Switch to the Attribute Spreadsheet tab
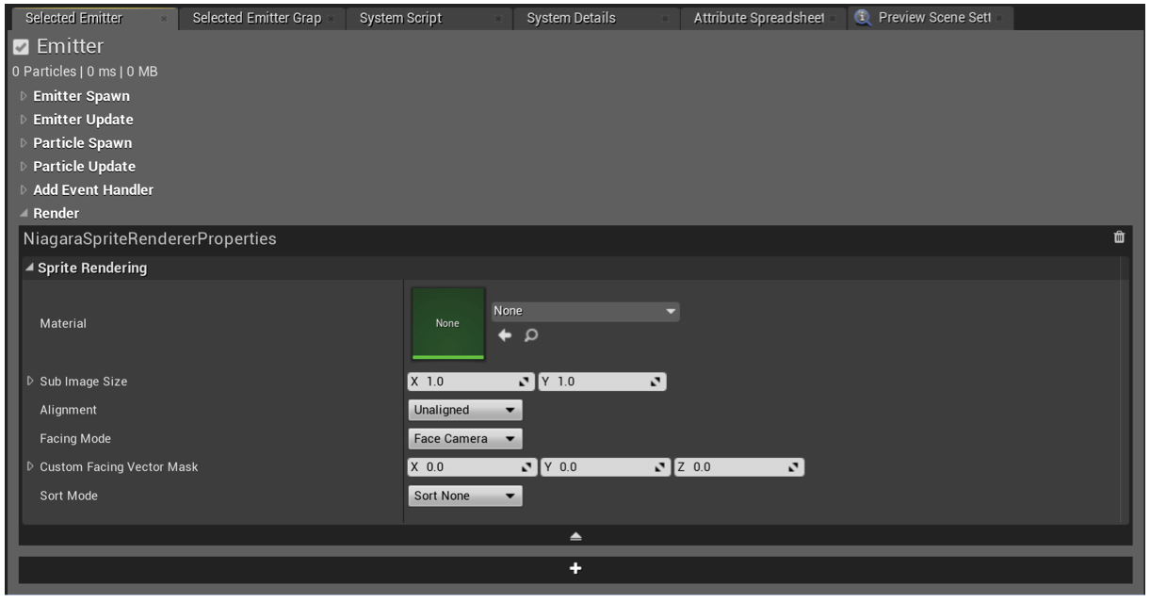This screenshot has height=602, width=1150. pos(758,18)
